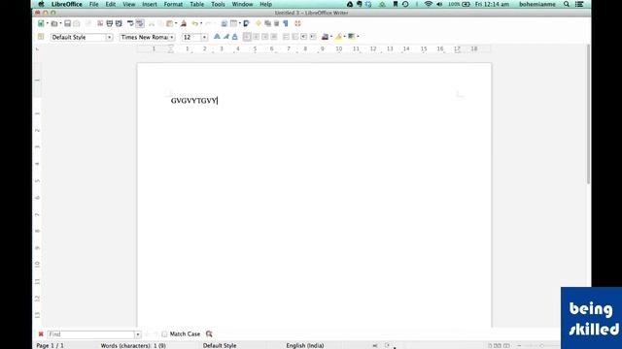
Task: Open Highlighting color dropdown arrow
Action: 344,37
